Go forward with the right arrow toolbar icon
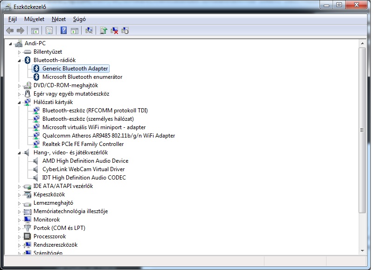382x270 pixels. point(21,30)
